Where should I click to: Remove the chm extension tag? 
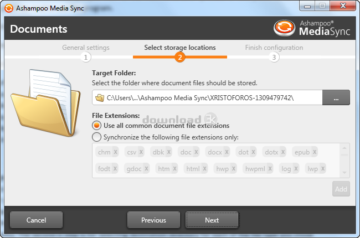[x=115, y=152]
